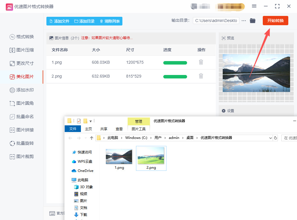The image size is (297, 220).
Task: Delete 2.png using its trash icon
Action: [201, 76]
